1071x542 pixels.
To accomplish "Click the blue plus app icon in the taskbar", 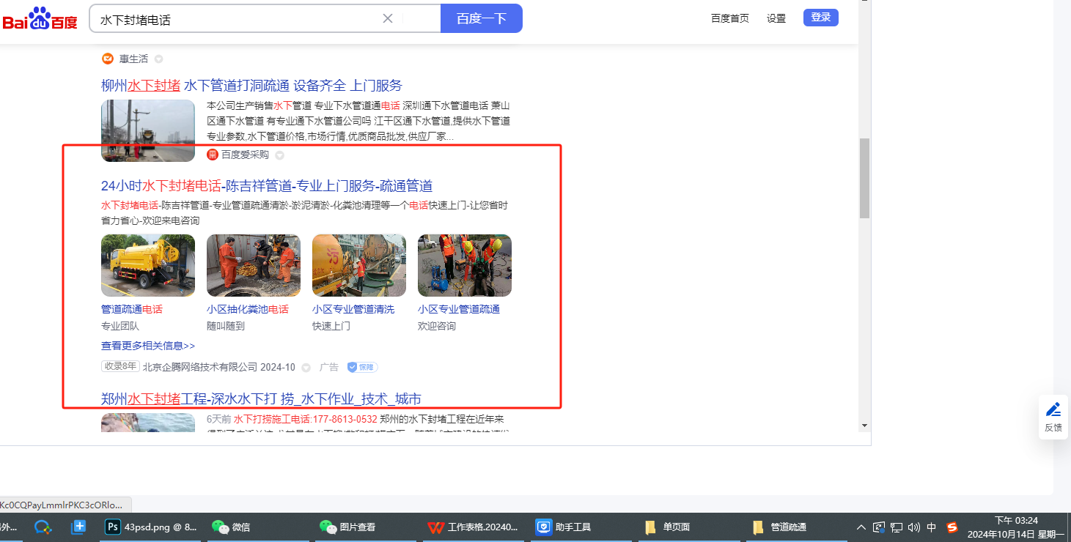I will click(79, 527).
